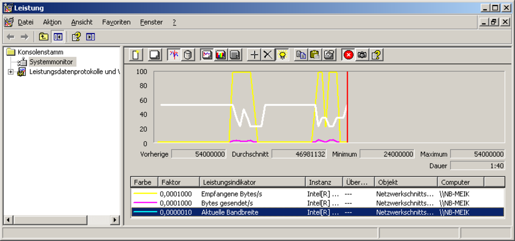Click tree scrollbar right arrow
Image resolution: width=515 pixels, height=241 pixels.
(116, 220)
